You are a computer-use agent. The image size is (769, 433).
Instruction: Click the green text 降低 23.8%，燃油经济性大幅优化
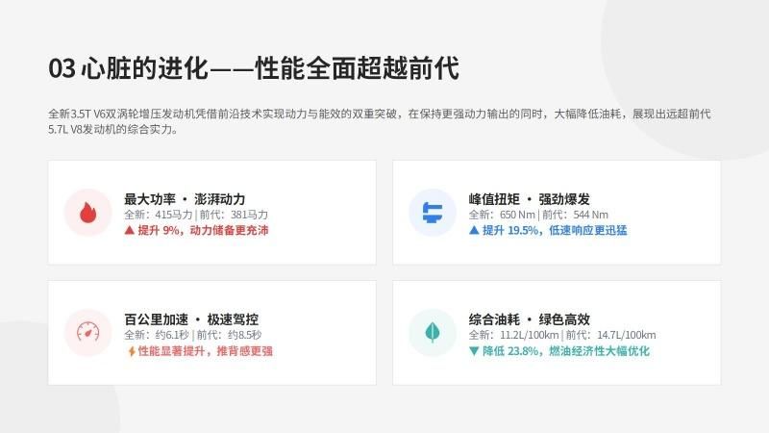coord(566,351)
